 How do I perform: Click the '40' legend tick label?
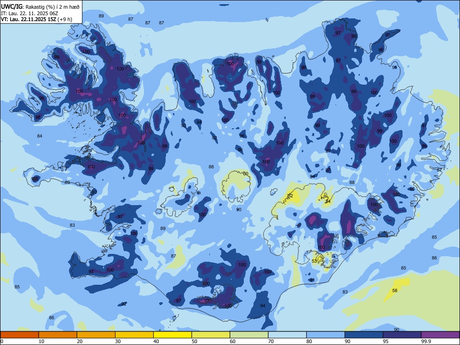(156, 341)
